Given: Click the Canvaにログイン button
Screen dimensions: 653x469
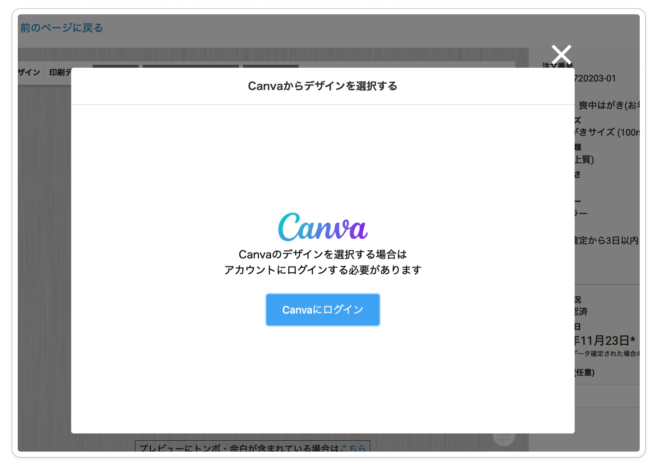Looking at the screenshot, I should 322,309.
